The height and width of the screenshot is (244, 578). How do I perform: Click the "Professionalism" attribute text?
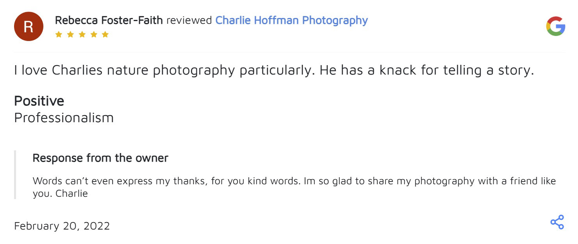(x=64, y=118)
